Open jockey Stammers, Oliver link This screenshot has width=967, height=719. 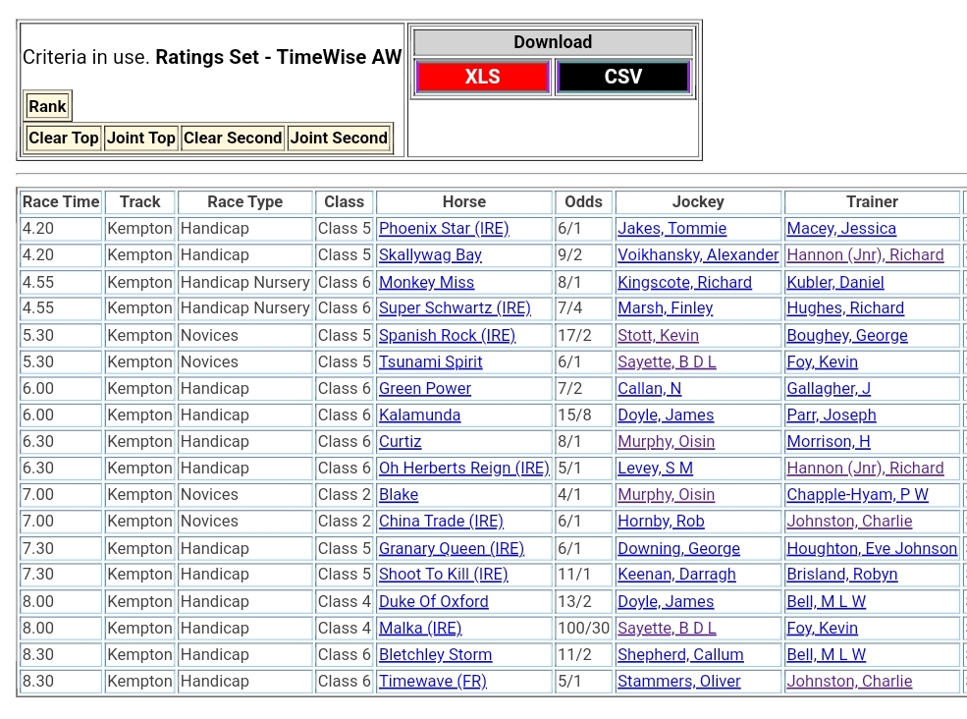678,682
